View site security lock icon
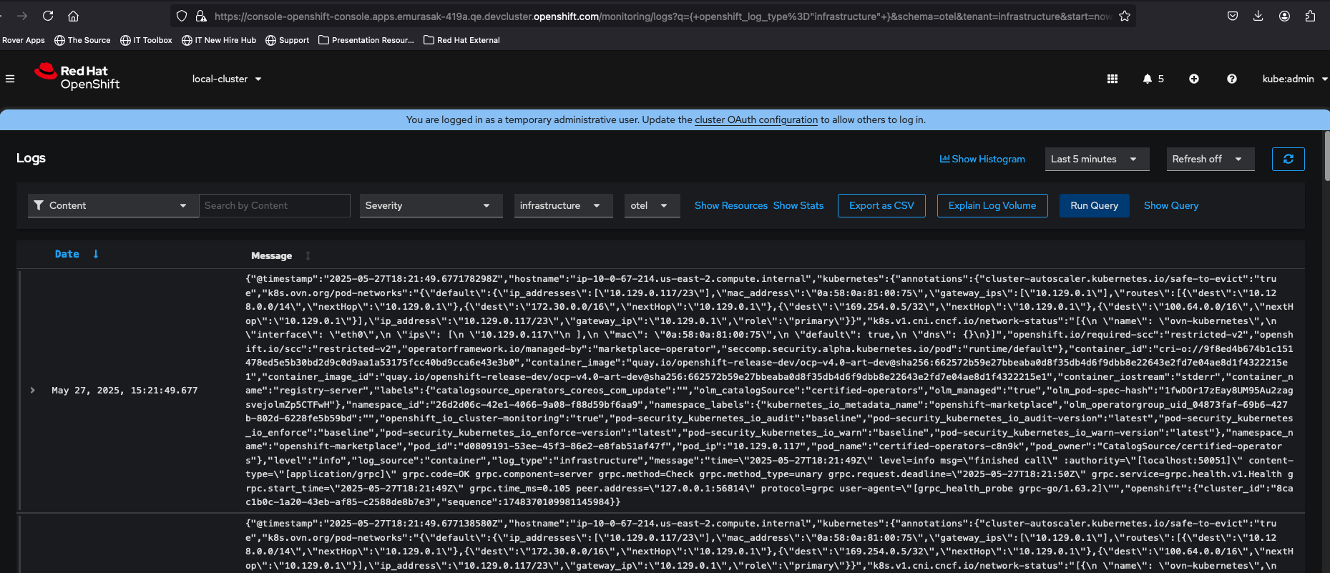 pyautogui.click(x=201, y=16)
